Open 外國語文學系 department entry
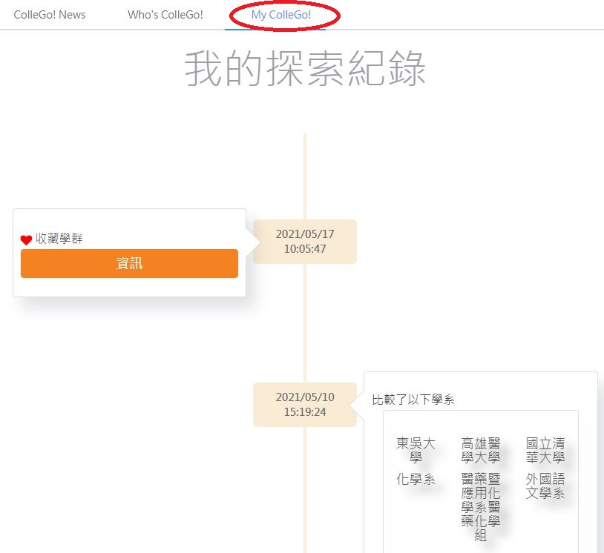The image size is (604, 553). pyautogui.click(x=545, y=486)
